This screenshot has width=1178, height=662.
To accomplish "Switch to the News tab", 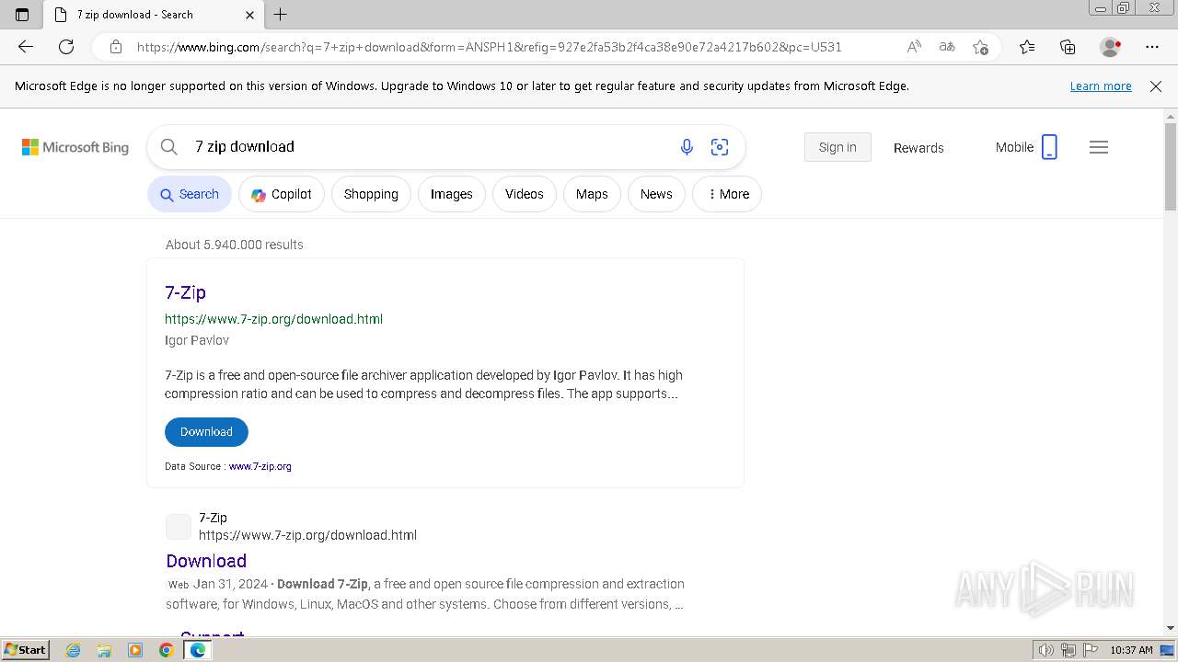I will coord(656,194).
